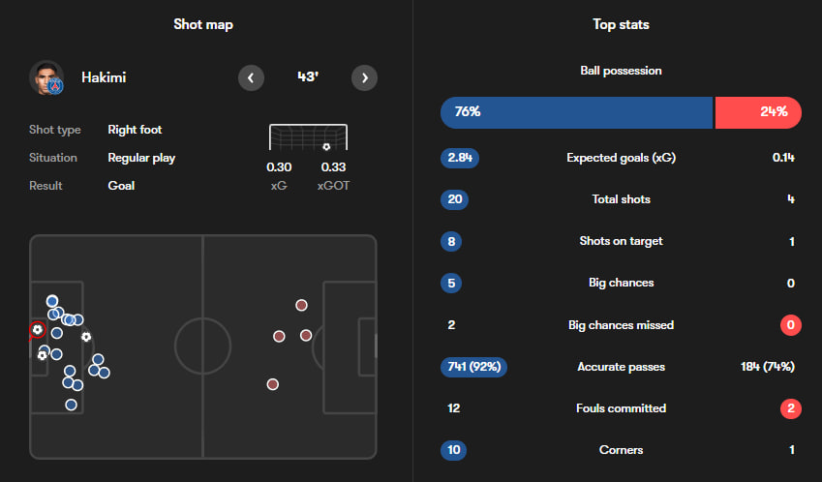Select the ball icon inside the goal frame diagram
The height and width of the screenshot is (482, 822).
pyautogui.click(x=326, y=146)
